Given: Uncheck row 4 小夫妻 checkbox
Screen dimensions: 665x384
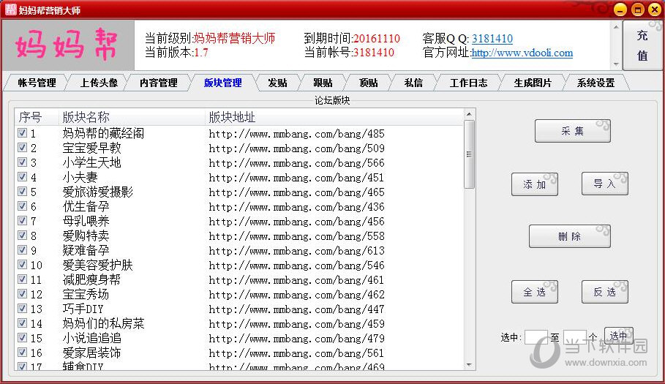Looking at the screenshot, I should tap(23, 177).
